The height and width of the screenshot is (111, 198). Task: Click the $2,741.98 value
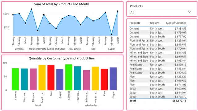(180, 85)
